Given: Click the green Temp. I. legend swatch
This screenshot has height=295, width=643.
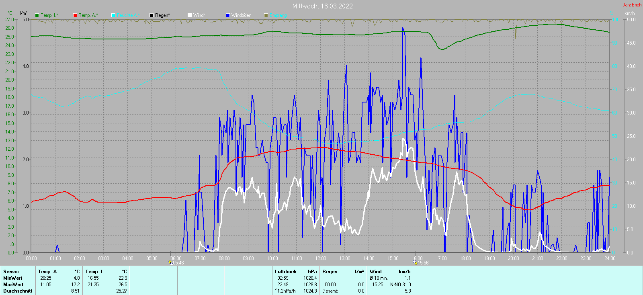Looking at the screenshot, I should 37,15.
